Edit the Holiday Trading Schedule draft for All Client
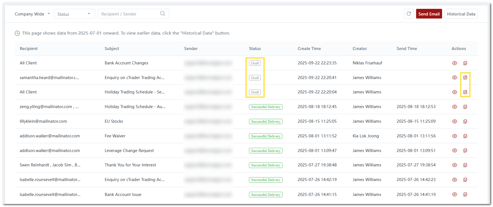 [465, 92]
